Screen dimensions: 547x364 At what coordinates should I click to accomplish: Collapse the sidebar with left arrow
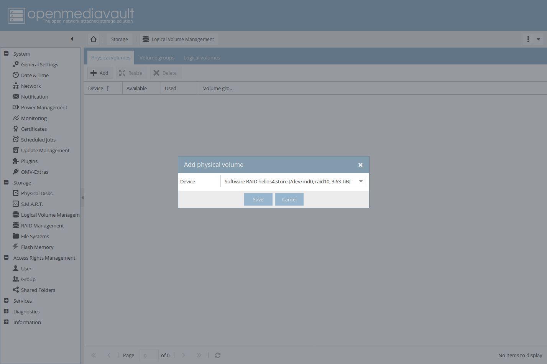pyautogui.click(x=72, y=39)
